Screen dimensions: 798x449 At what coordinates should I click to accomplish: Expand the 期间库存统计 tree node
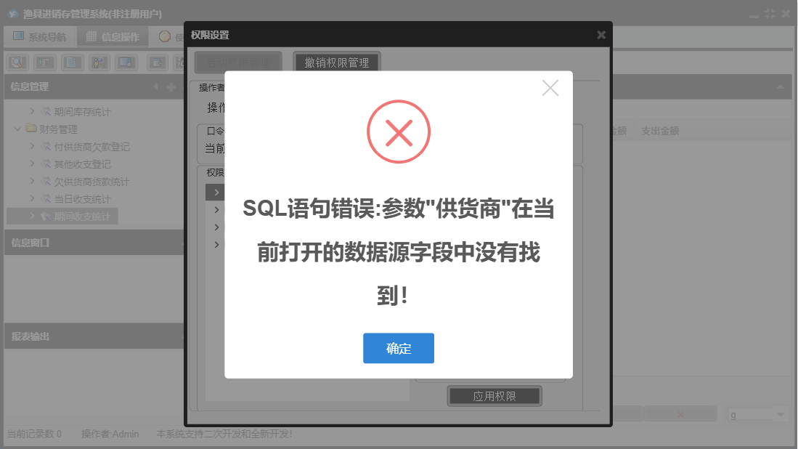tap(33, 111)
